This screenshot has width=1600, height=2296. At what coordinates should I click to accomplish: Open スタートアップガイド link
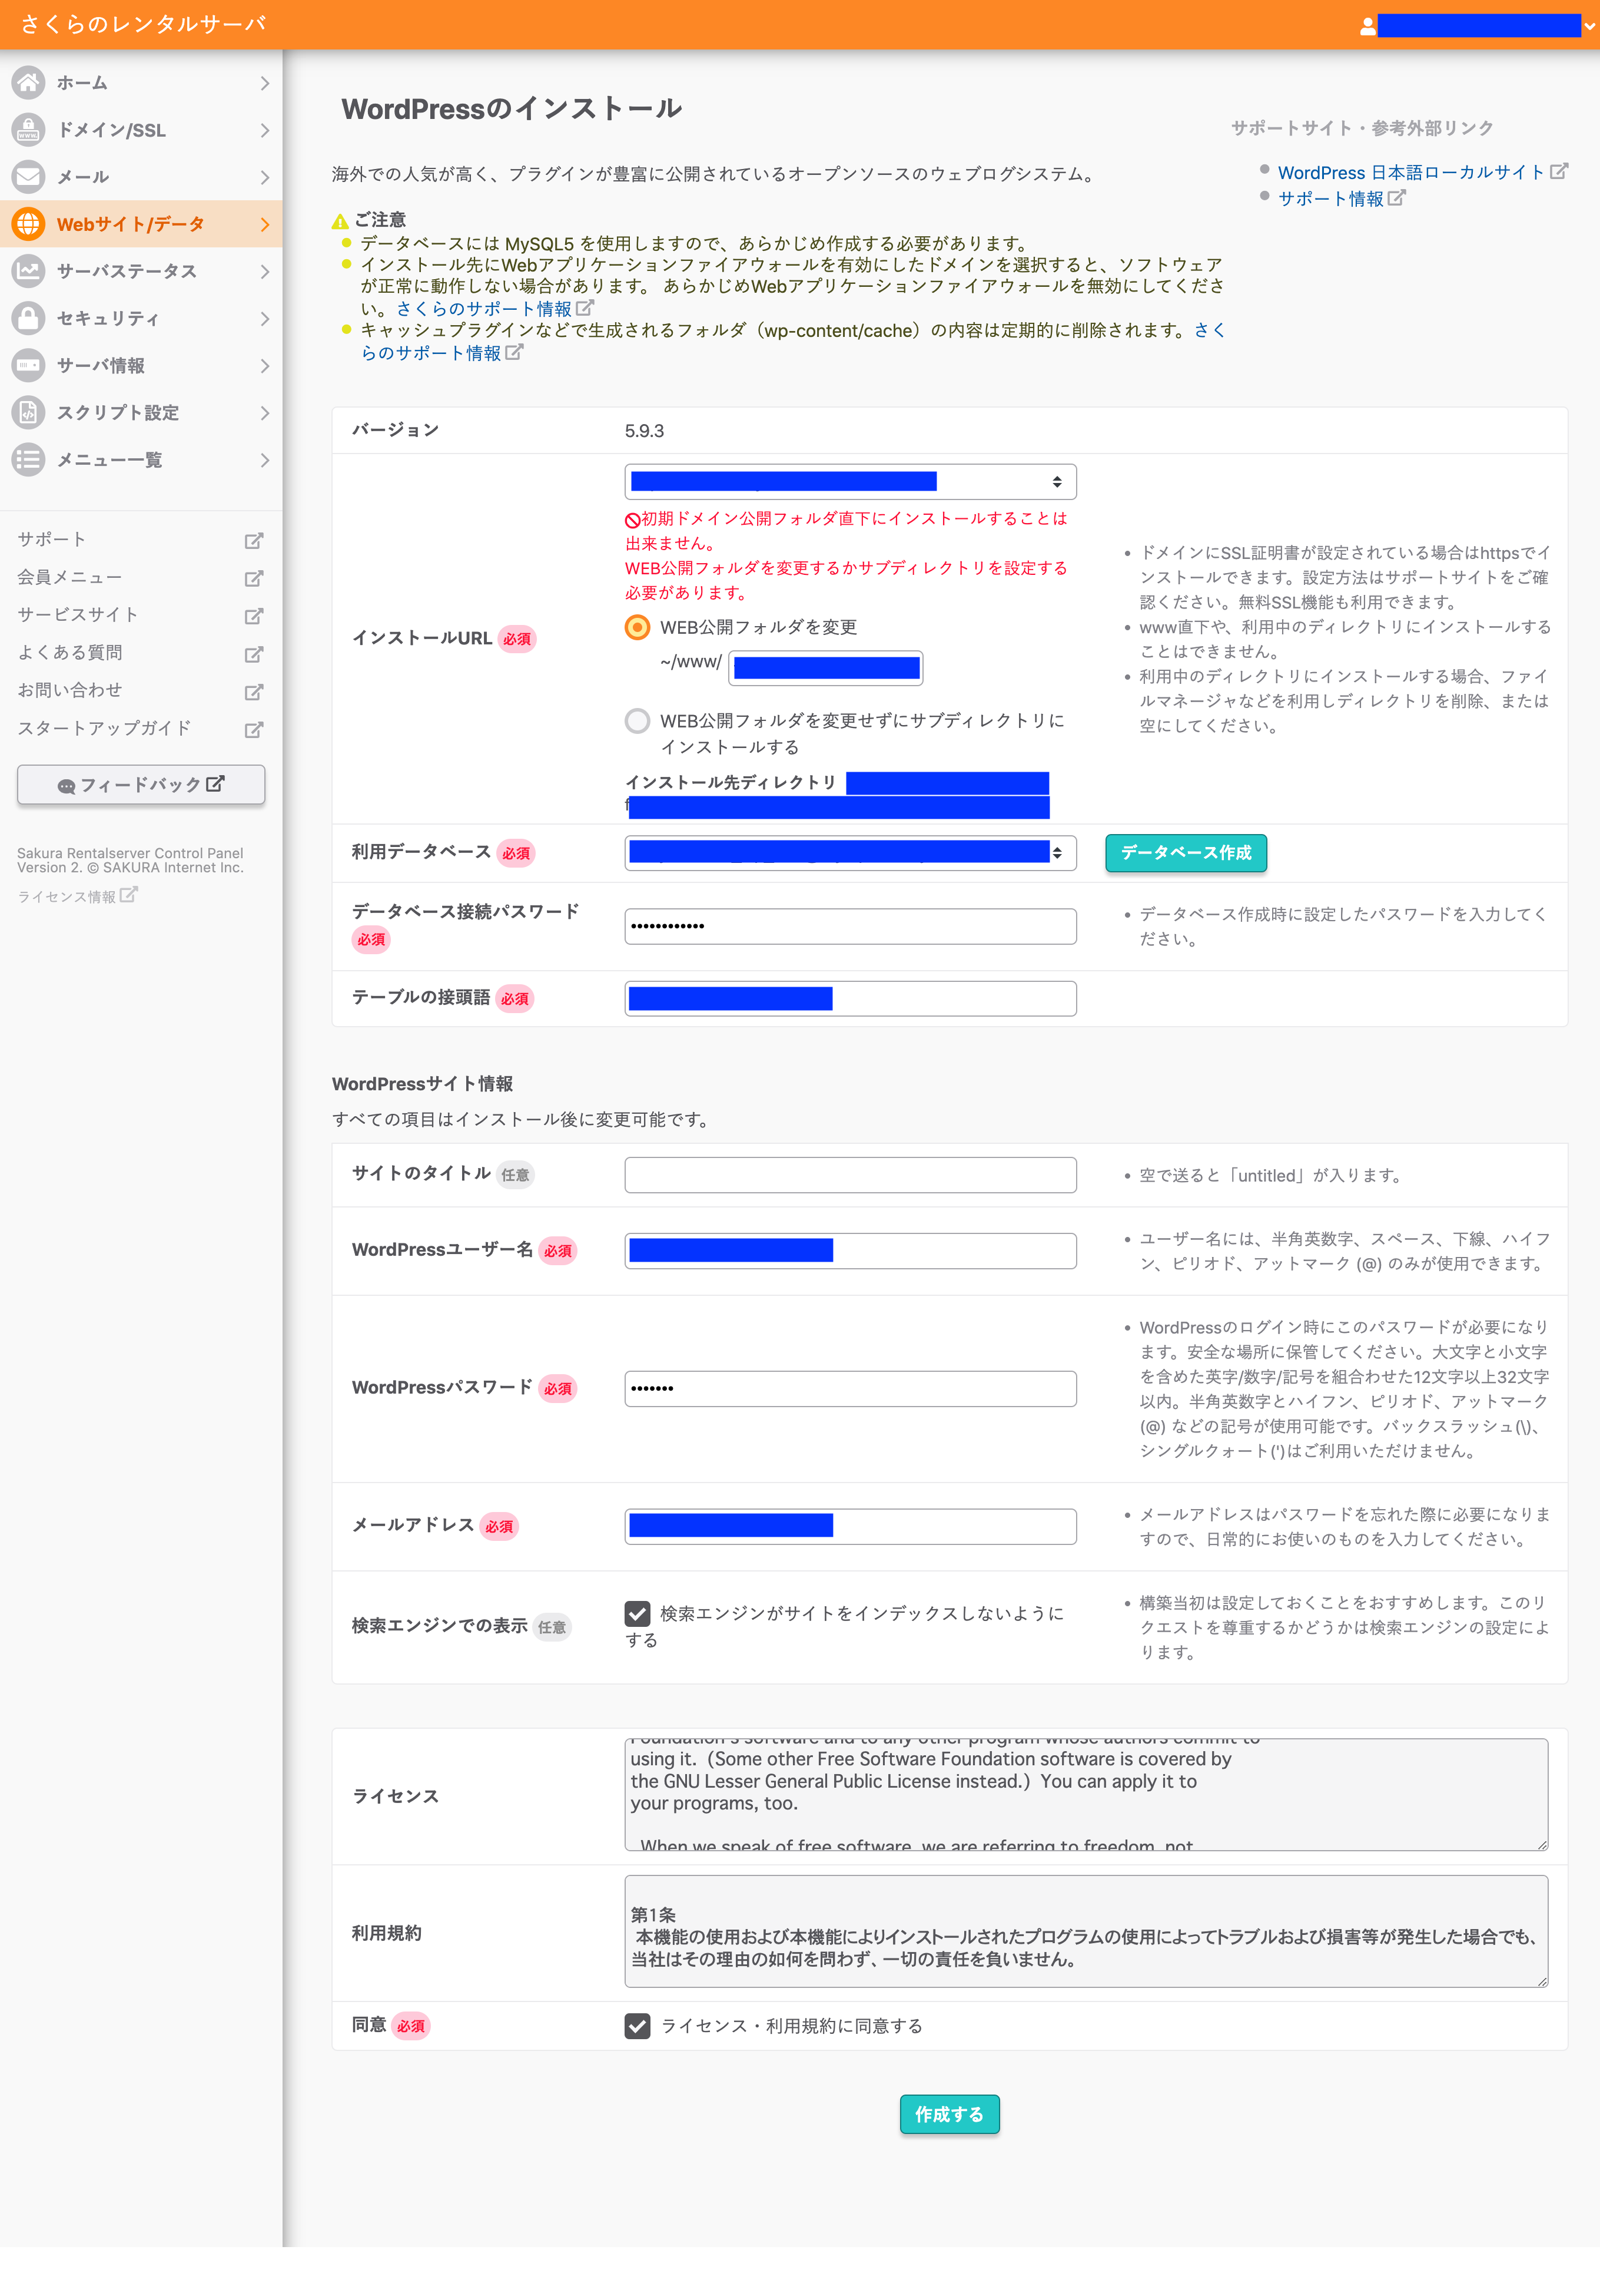pyautogui.click(x=104, y=728)
